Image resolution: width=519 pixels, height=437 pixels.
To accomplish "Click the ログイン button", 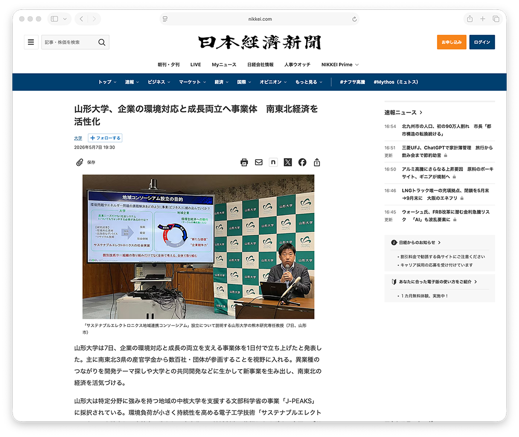I will (x=482, y=42).
